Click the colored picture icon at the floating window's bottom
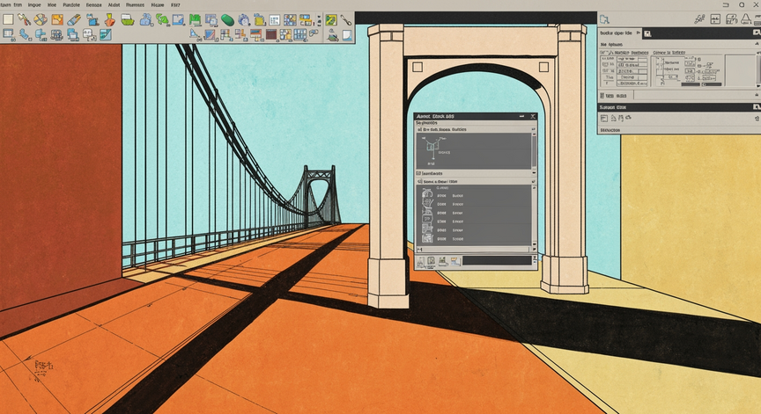Viewport: 761px width, 414px height. (455, 261)
